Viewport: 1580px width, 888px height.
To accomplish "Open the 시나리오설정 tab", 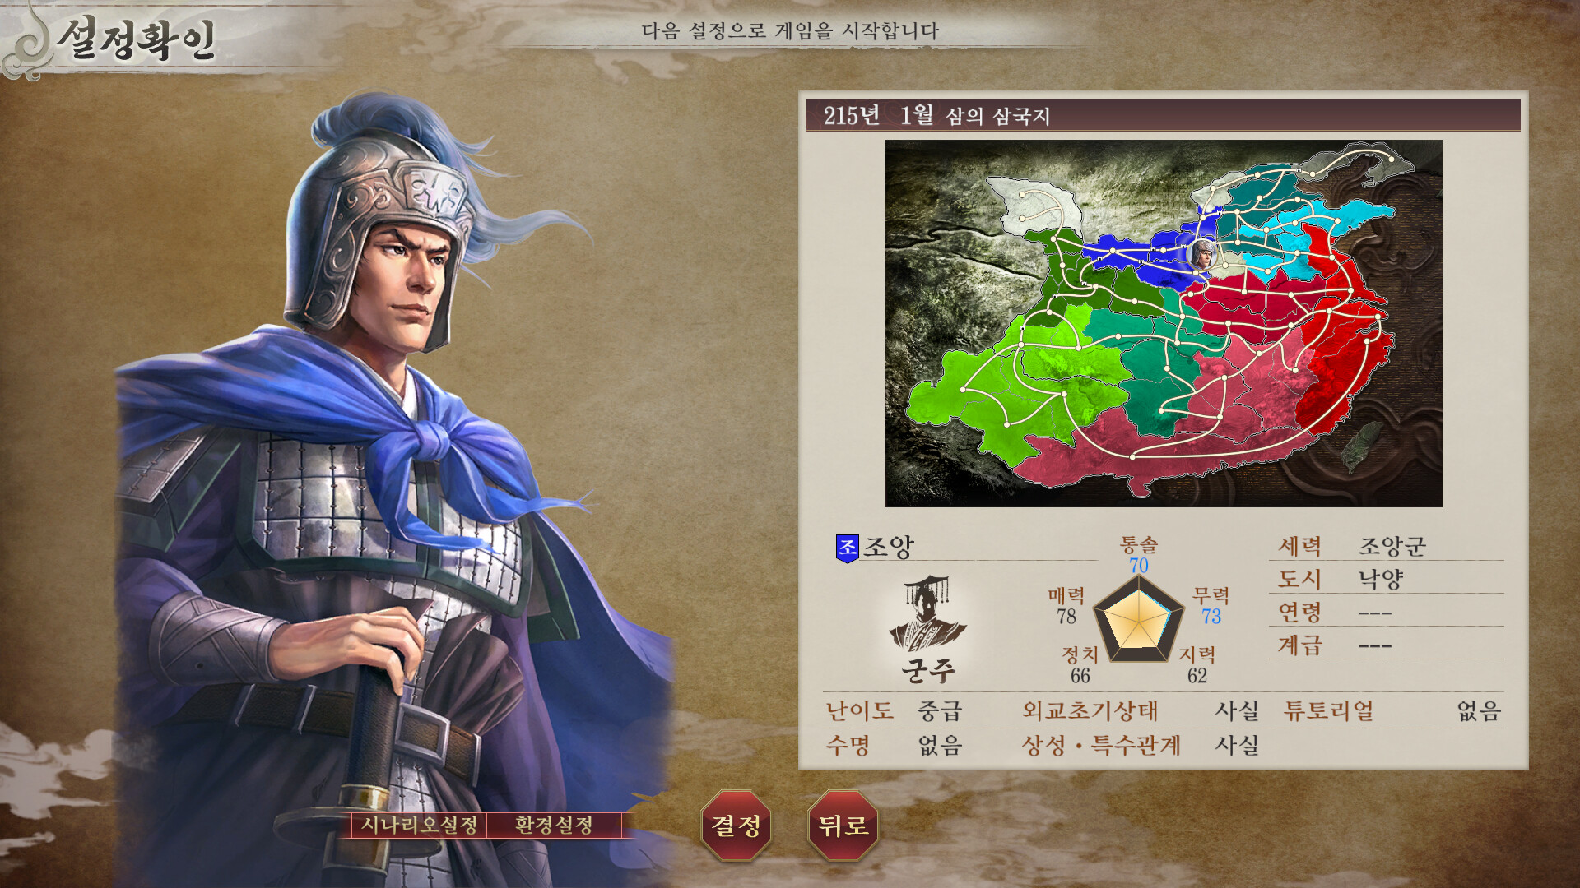I will tap(420, 825).
